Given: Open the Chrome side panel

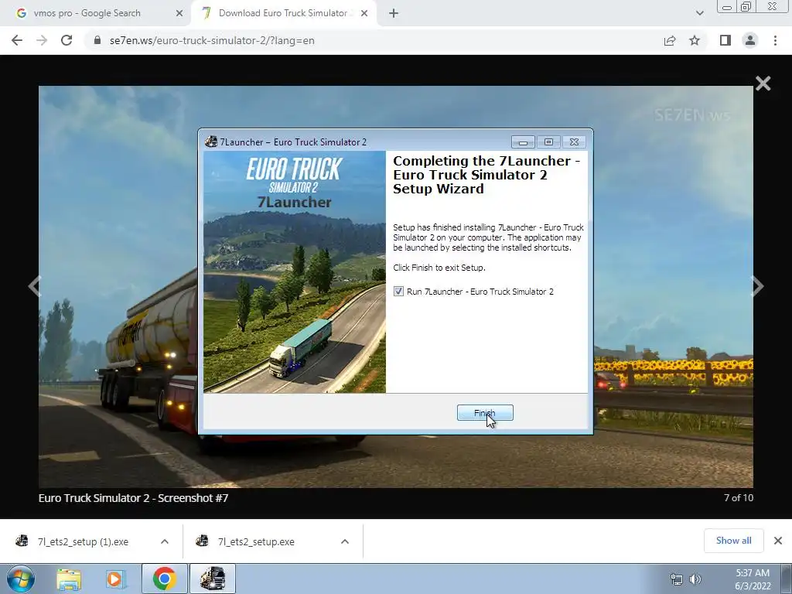Looking at the screenshot, I should (x=725, y=40).
